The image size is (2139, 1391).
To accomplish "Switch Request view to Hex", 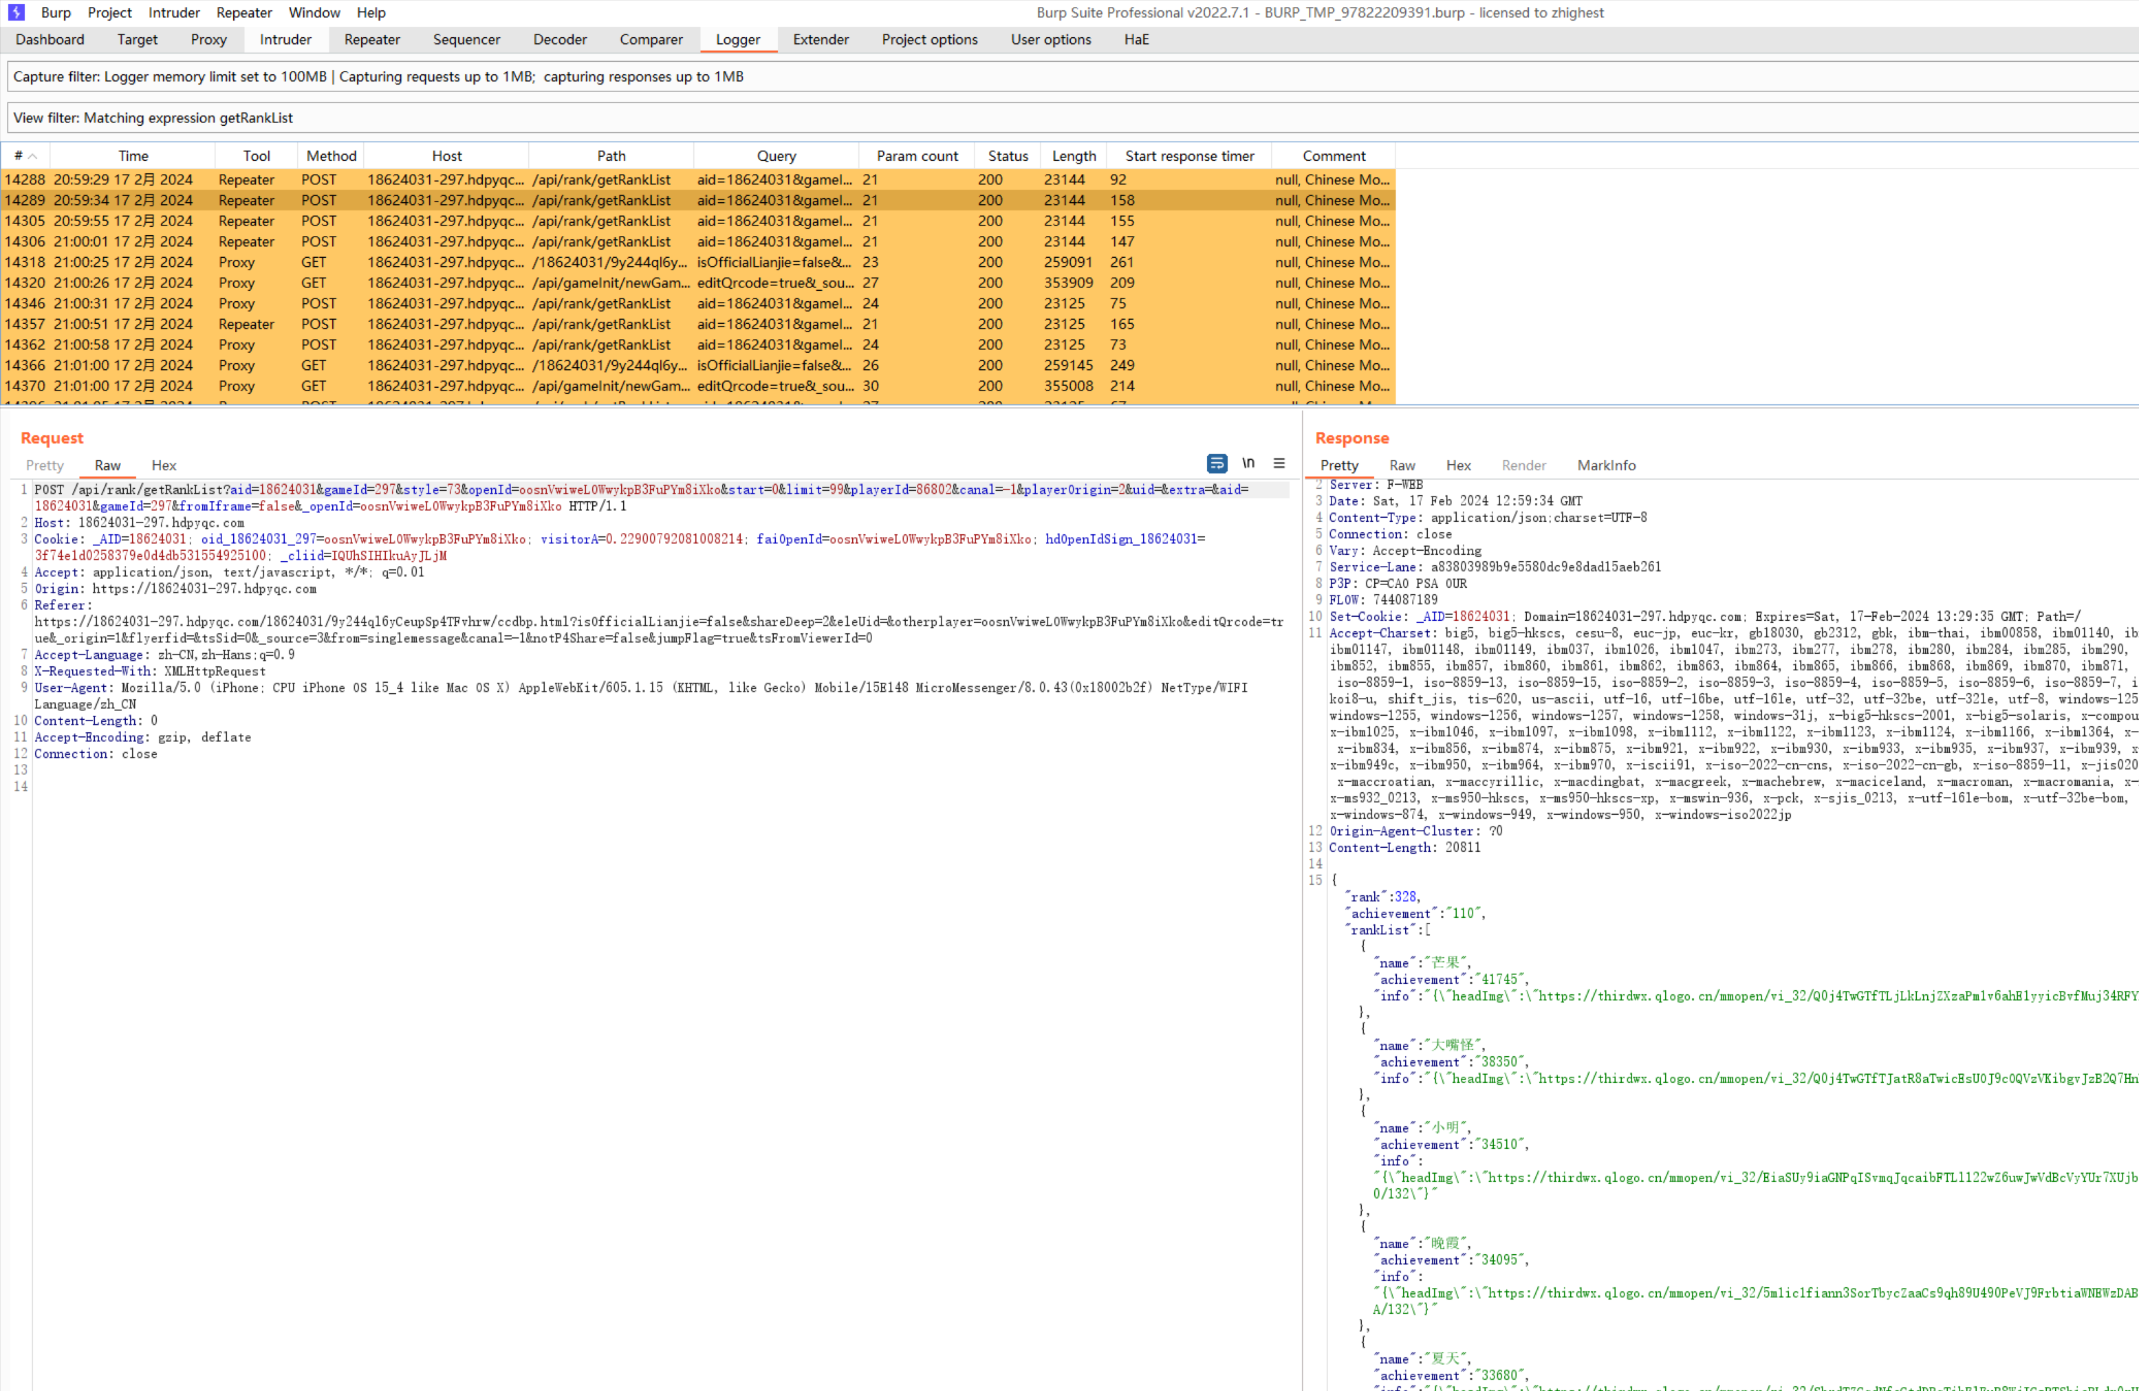I will (164, 466).
